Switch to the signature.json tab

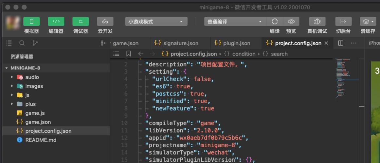pyautogui.click(x=180, y=43)
